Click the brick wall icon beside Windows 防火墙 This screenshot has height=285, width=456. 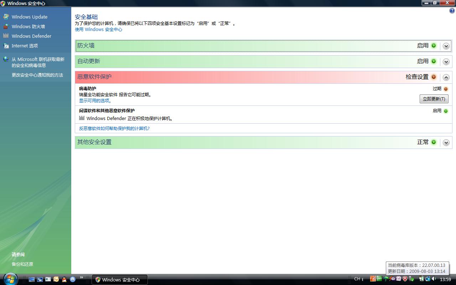coord(6,26)
